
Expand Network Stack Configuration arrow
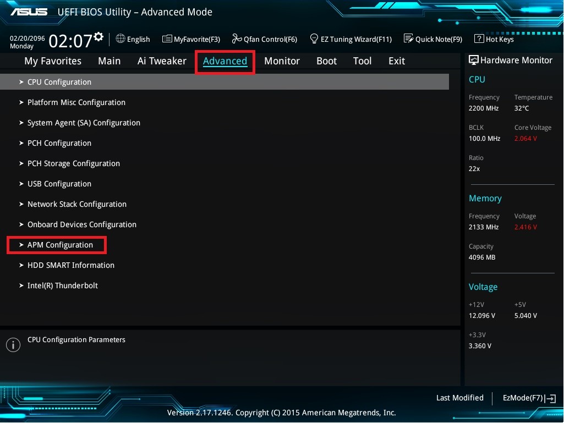[21, 204]
